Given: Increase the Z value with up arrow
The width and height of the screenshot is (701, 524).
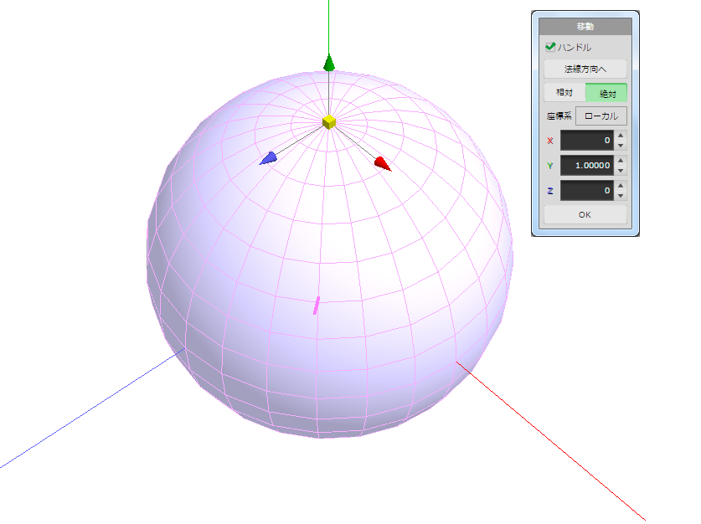Looking at the screenshot, I should coord(621,186).
